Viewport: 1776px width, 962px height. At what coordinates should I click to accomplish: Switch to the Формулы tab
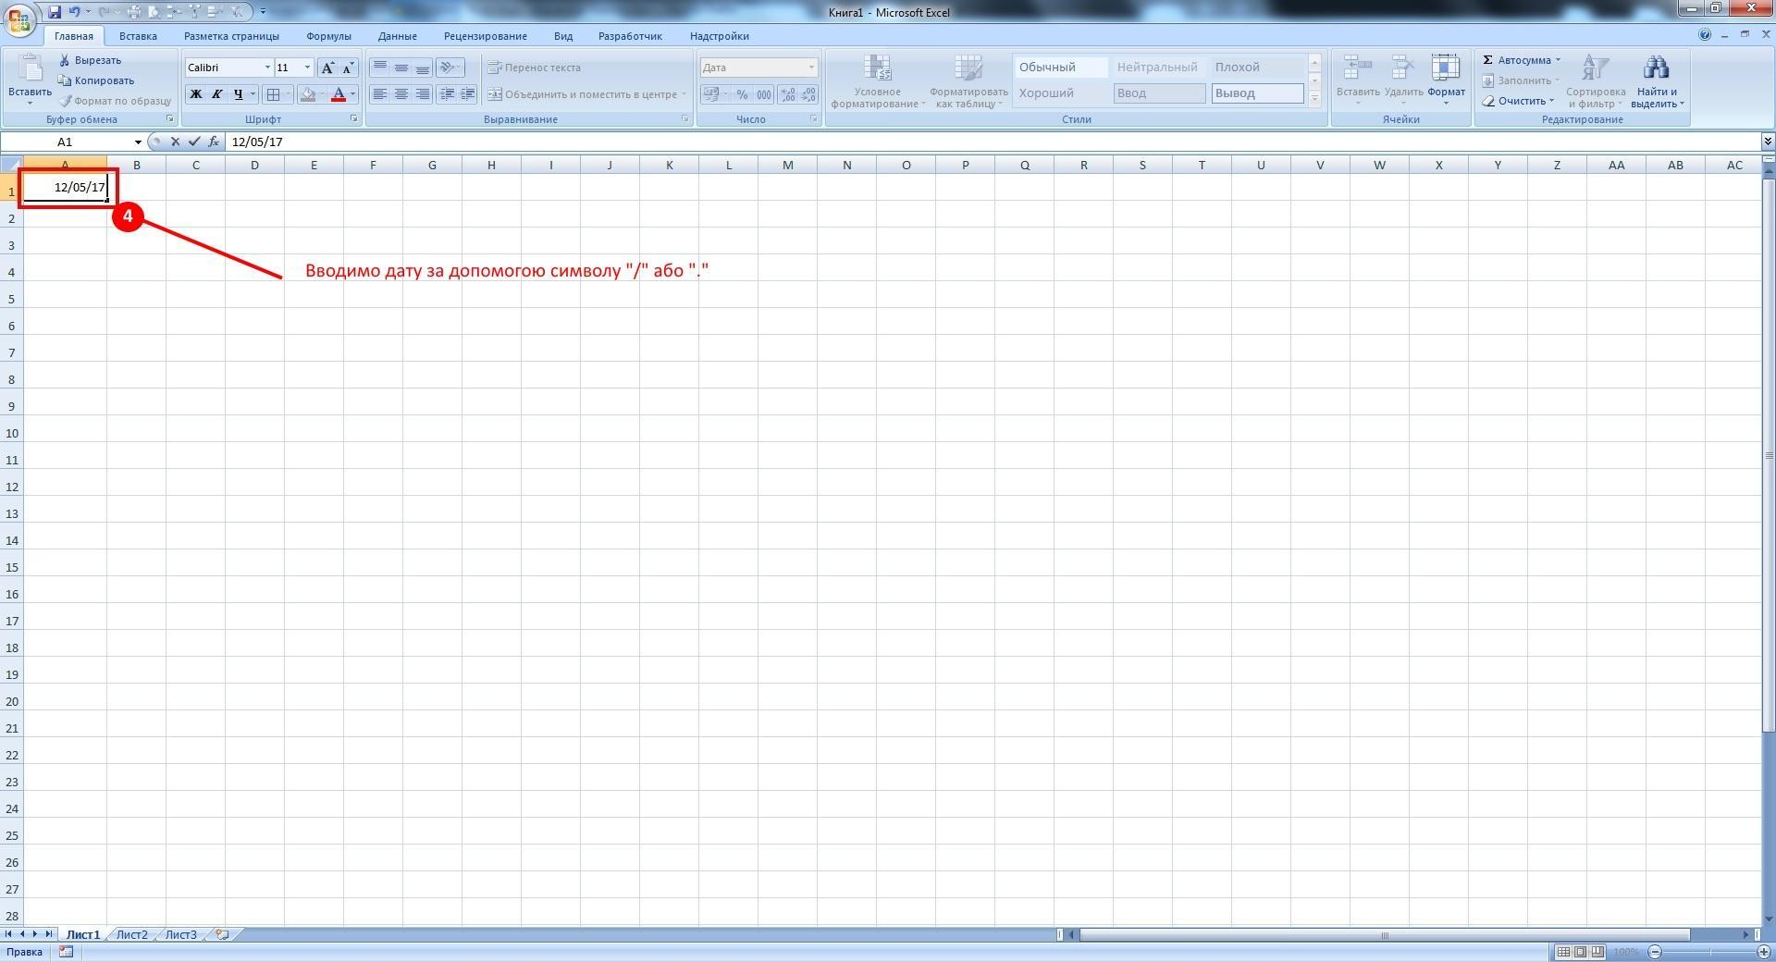pyautogui.click(x=328, y=36)
